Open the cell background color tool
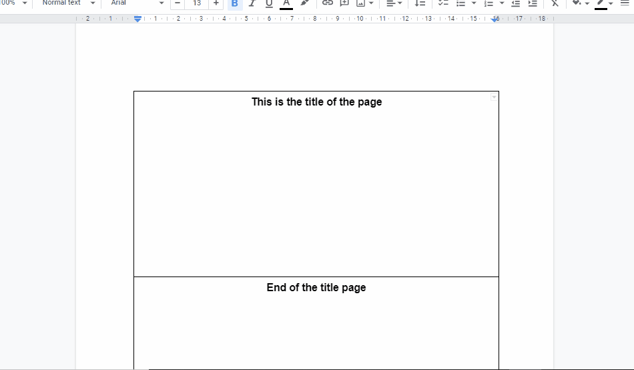 click(577, 3)
